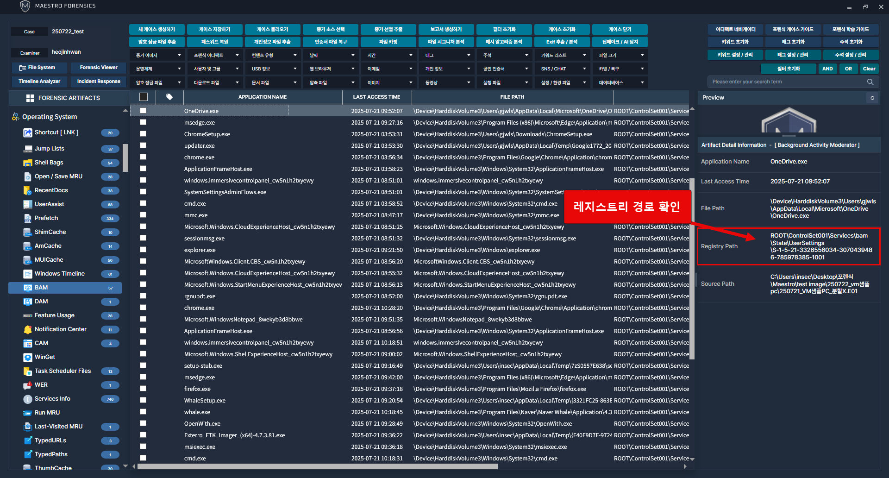Click the Windows Timeline icon
This screenshot has height=478, width=889.
[x=27, y=274]
